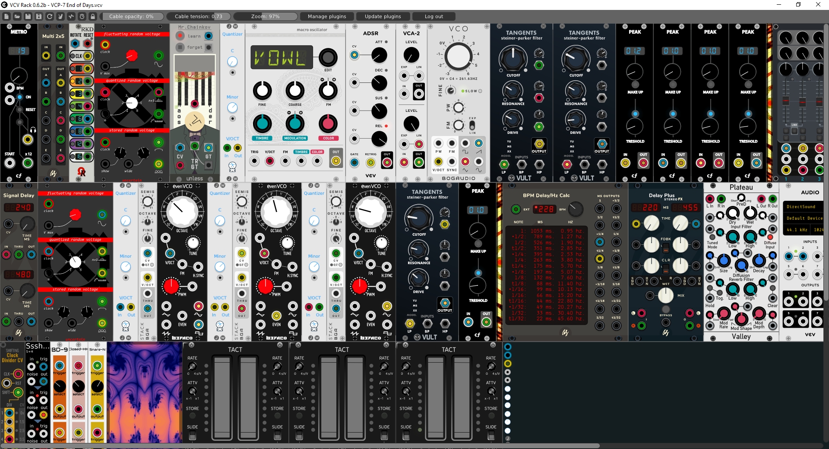Screen dimensions: 829x449
Task: Flip the Bogaudio VCO FM EXP/LIN switch
Action: coord(472,125)
